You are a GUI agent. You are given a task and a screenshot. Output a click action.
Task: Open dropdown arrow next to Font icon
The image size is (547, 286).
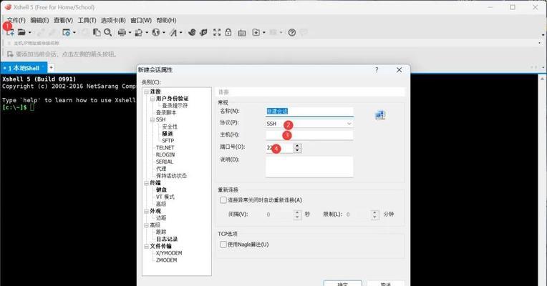(180, 32)
